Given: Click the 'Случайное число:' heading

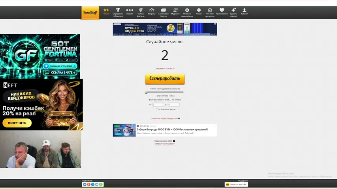Looking at the screenshot, I should (165, 42).
